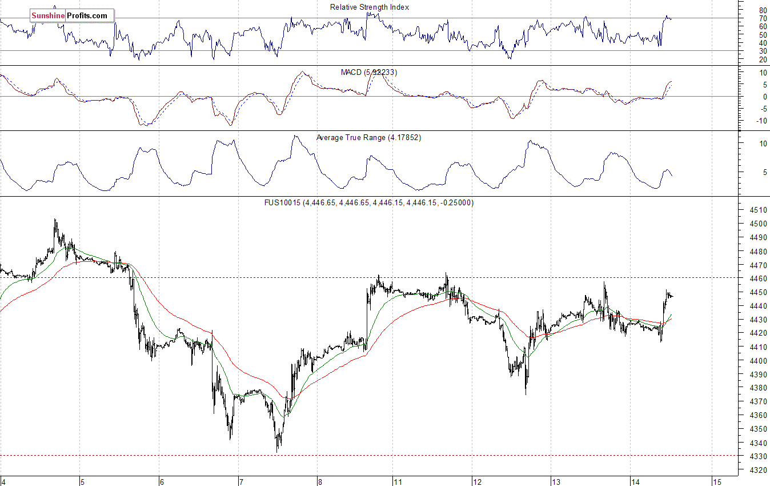The image size is (770, 486).
Task: Click the 4370 price axis label
Action: click(757, 401)
